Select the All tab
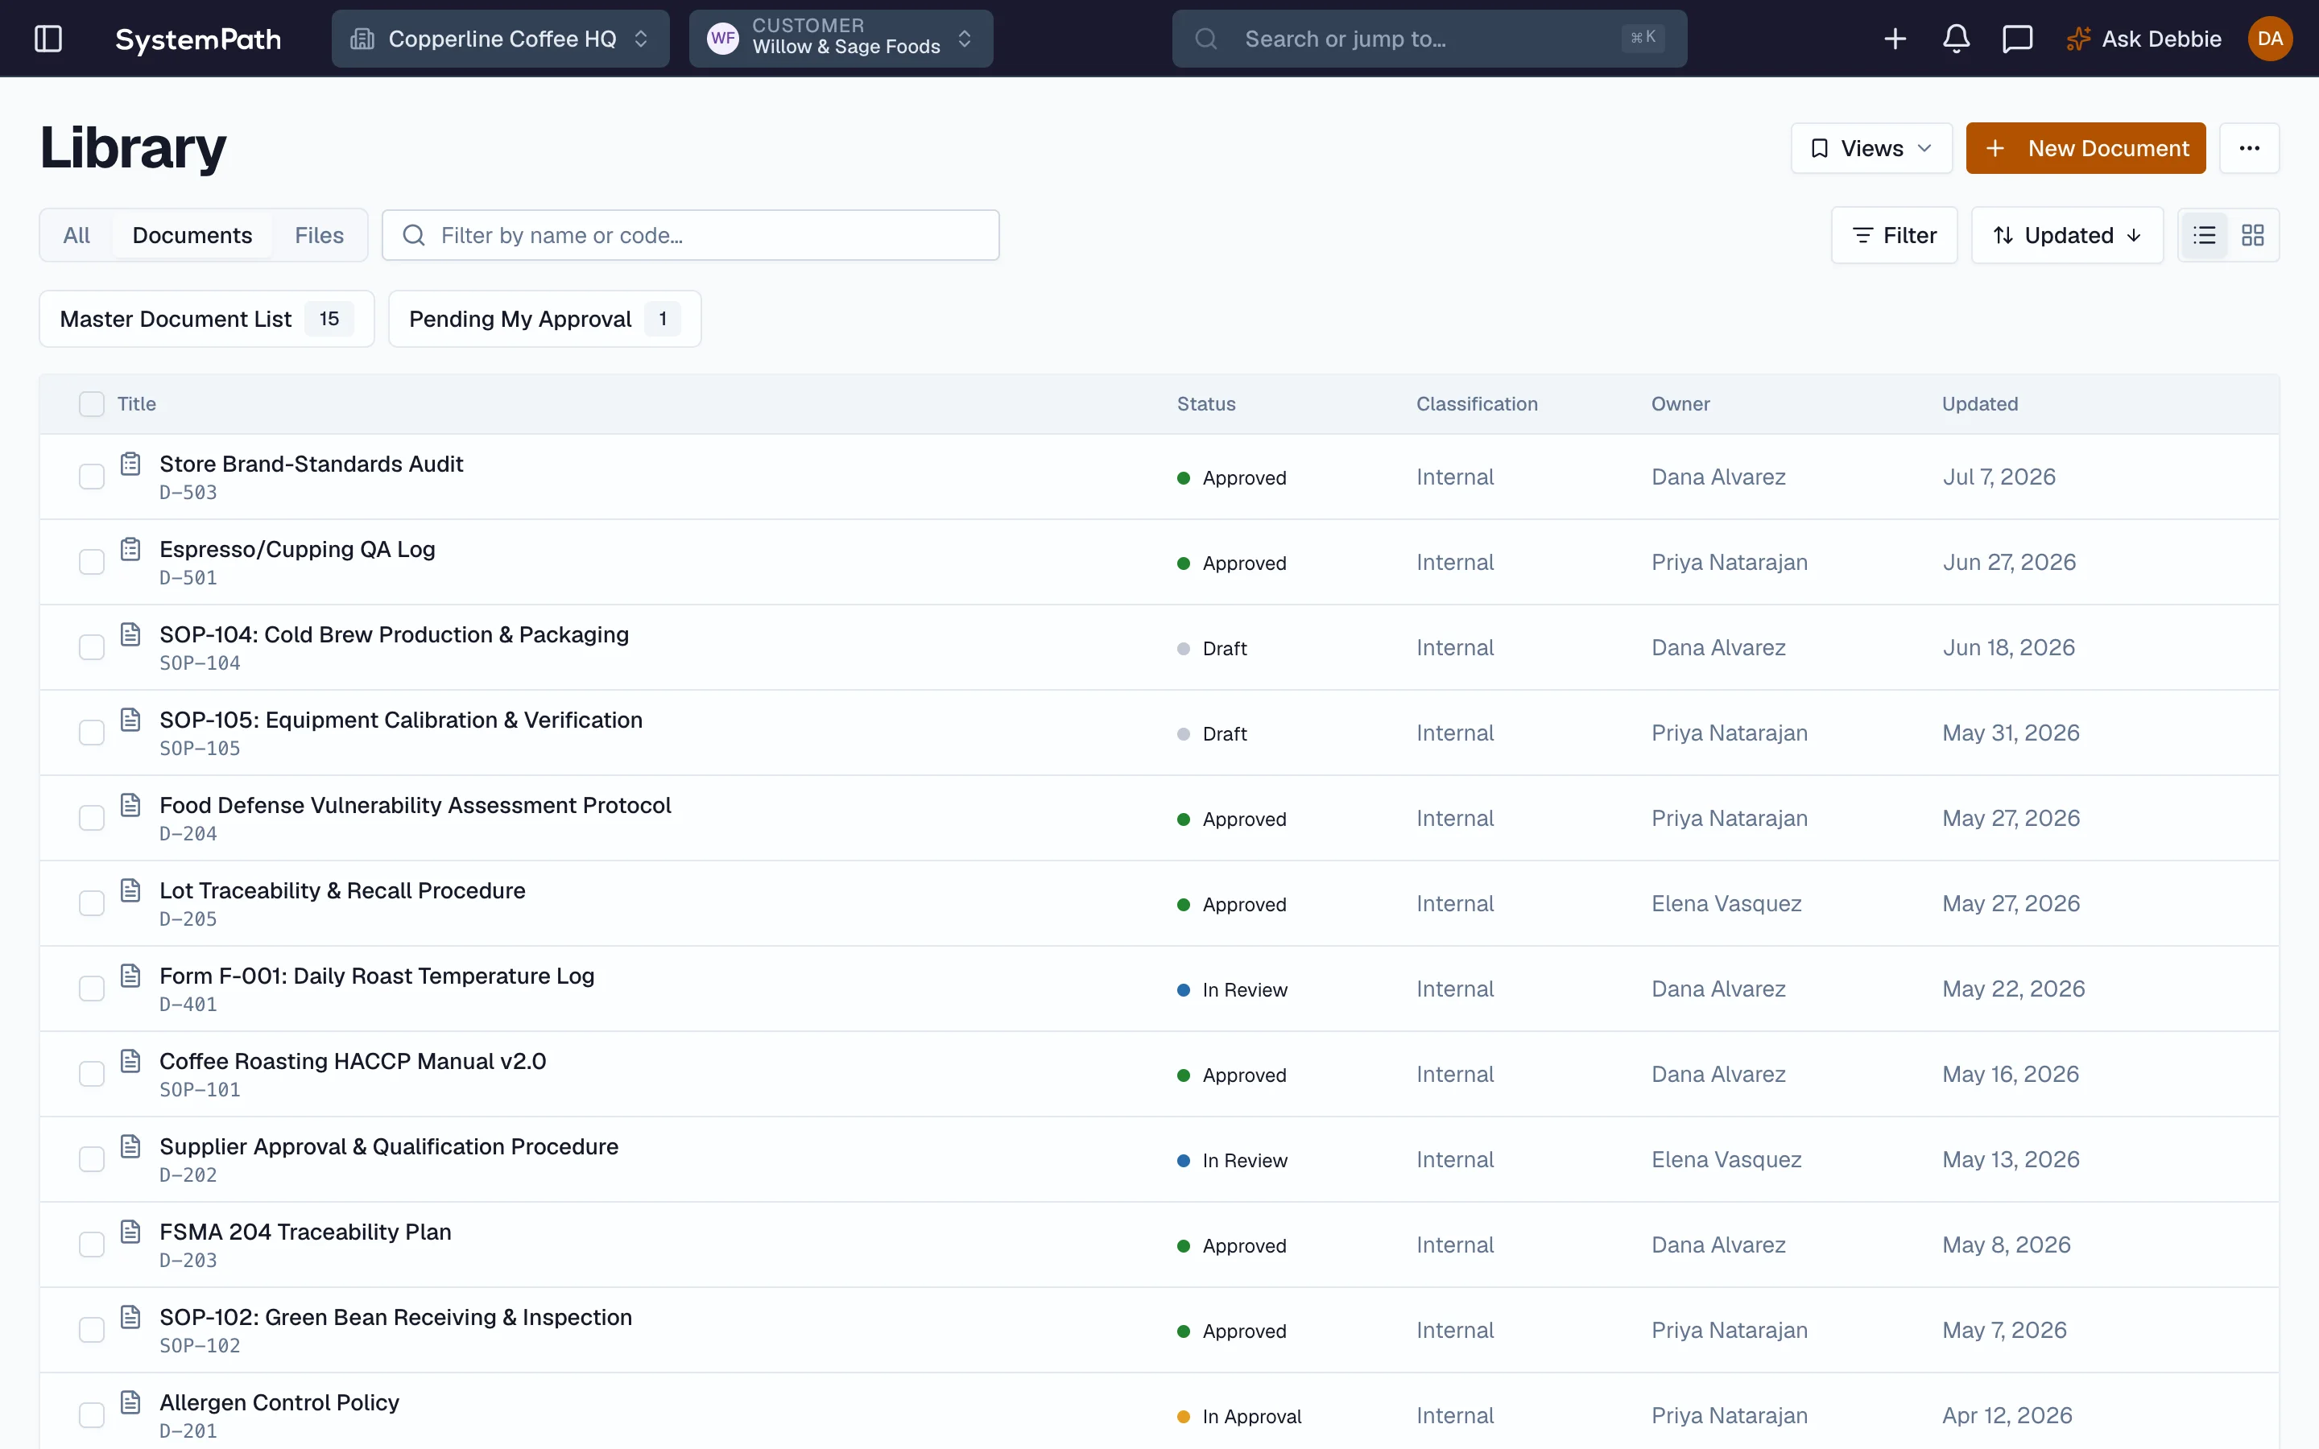Screen dimensions: 2319x1449 pos(76,235)
